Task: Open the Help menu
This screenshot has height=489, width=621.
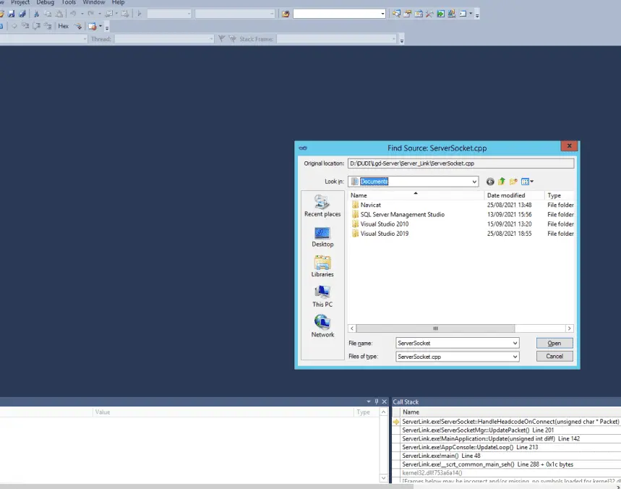Action: coord(118,2)
